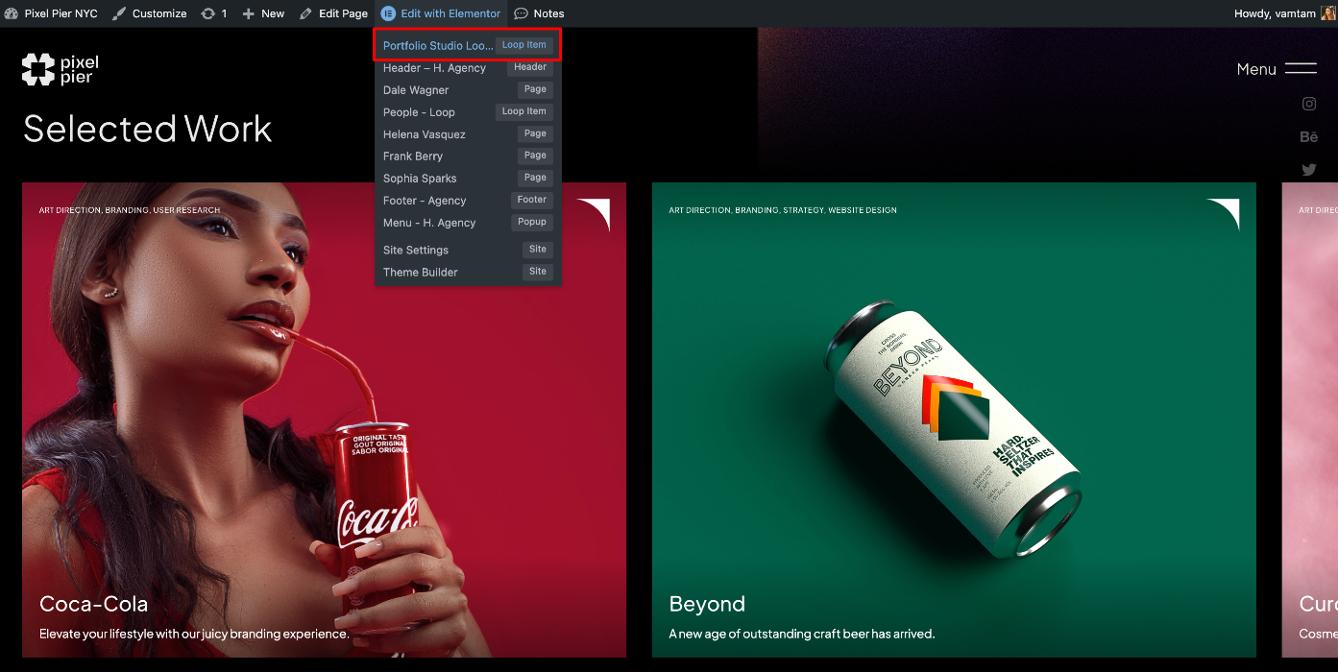This screenshot has width=1338, height=672.
Task: Click the corner arrow on Beyond card
Action: (1225, 213)
